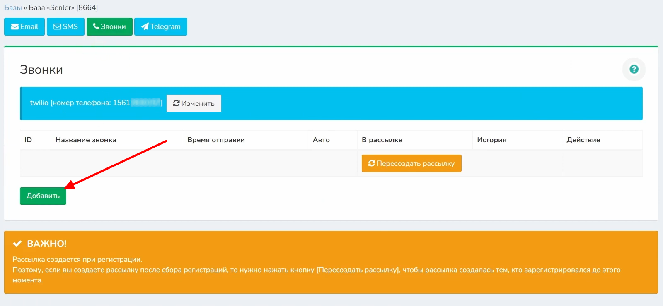Image resolution: width=663 pixels, height=306 pixels.
Task: Click the База «Senler» [8664] breadcrumb text
Action: point(63,7)
